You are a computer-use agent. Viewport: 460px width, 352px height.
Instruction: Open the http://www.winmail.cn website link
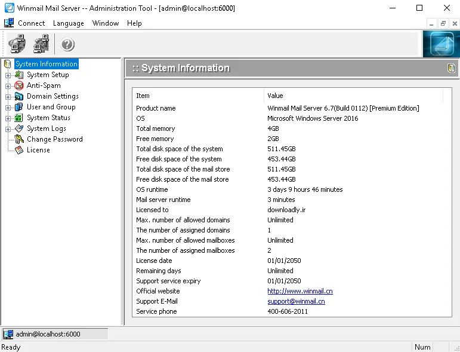300,291
